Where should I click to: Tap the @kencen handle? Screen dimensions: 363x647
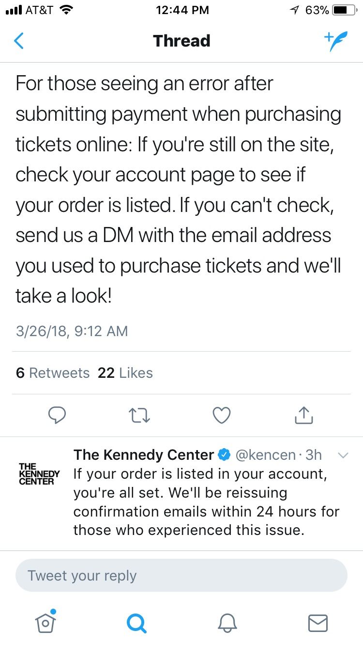point(265,455)
